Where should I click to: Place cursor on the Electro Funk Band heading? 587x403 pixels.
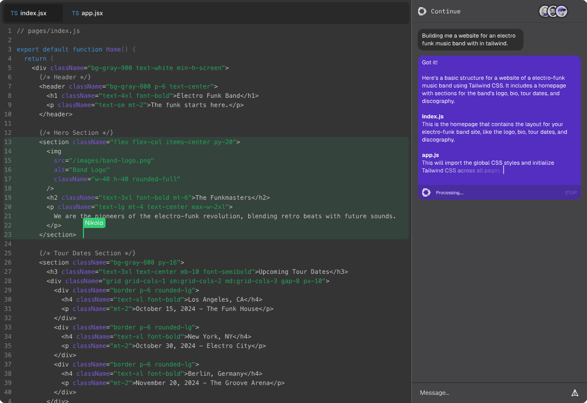(x=209, y=96)
